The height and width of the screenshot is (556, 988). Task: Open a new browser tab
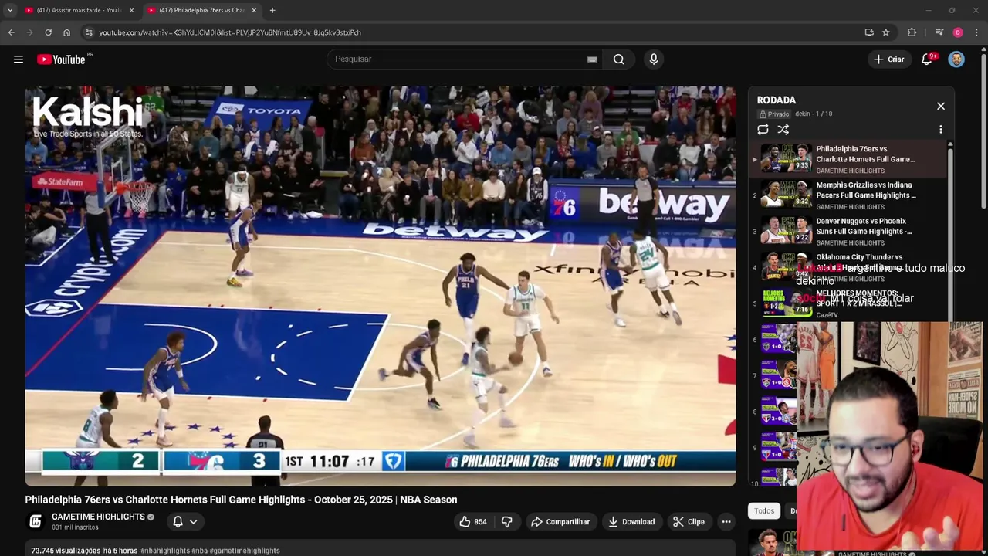[272, 10]
